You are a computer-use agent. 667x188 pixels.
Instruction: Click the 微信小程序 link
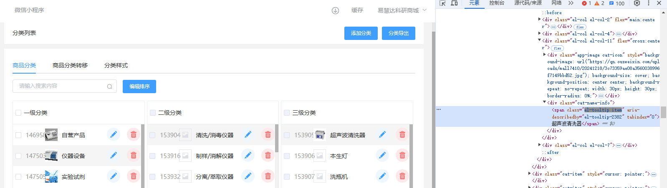click(29, 10)
